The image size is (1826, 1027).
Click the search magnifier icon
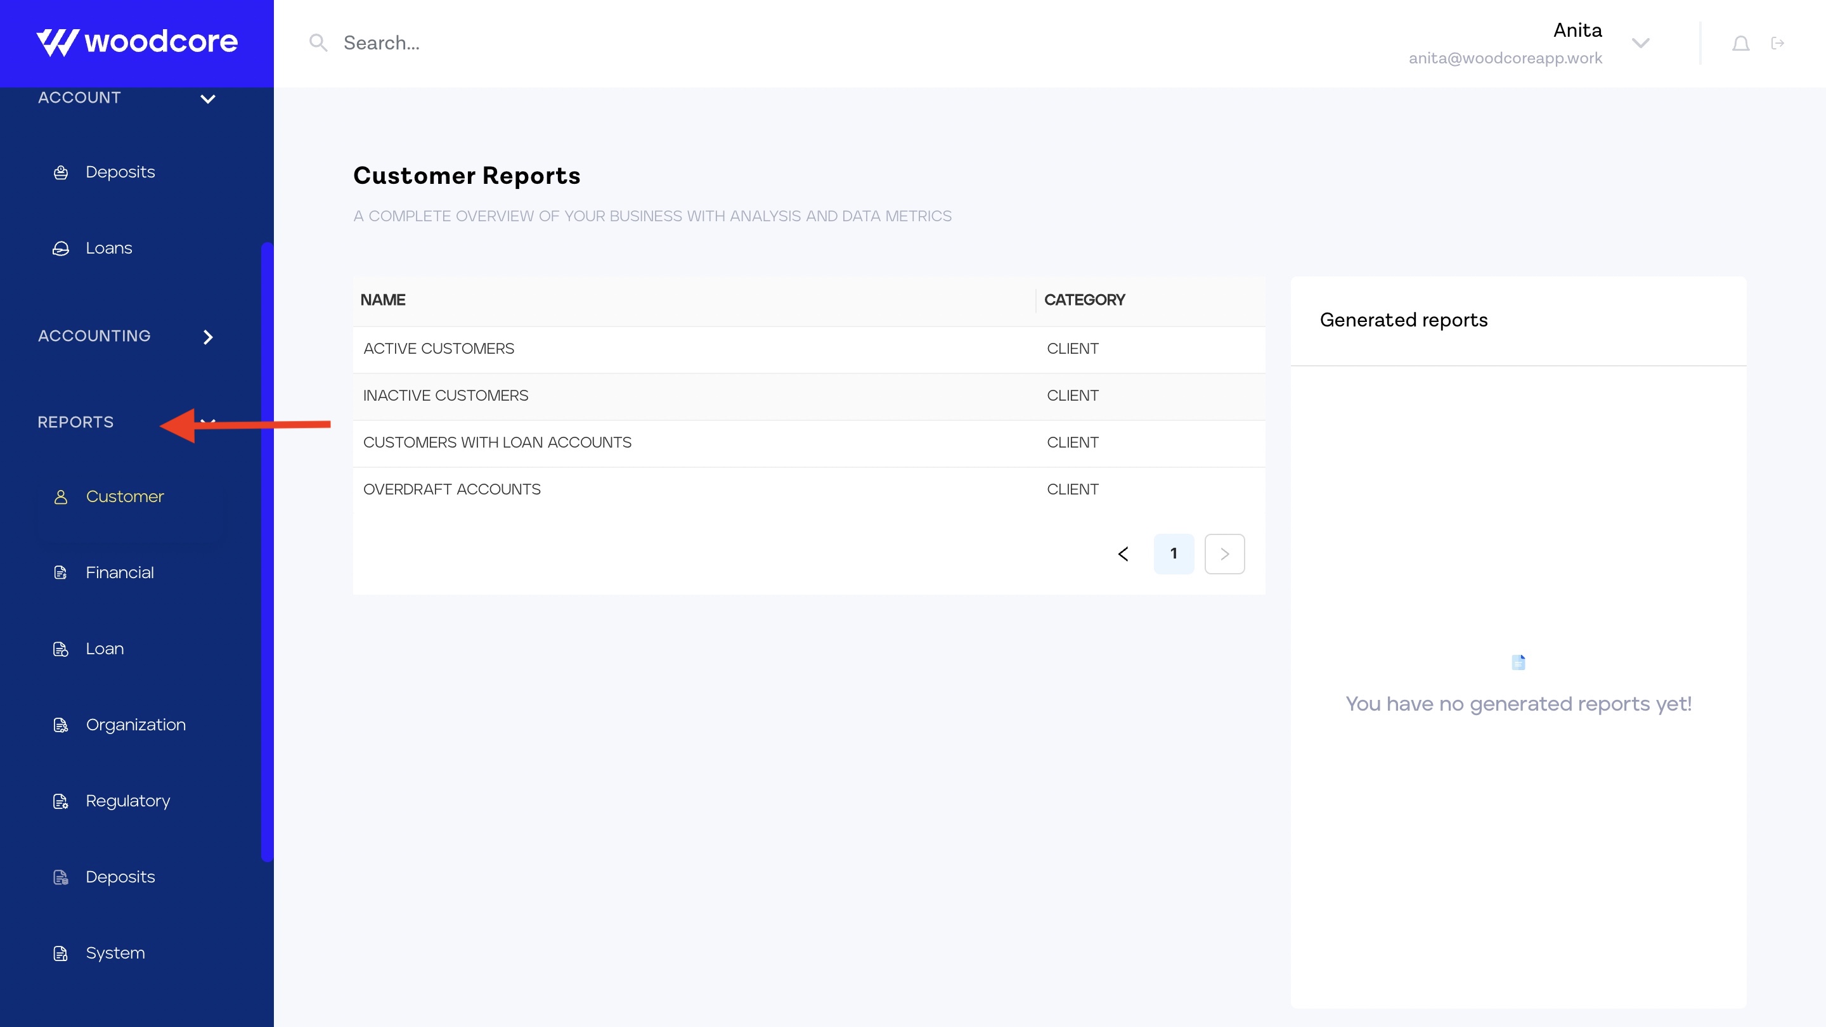tap(318, 43)
